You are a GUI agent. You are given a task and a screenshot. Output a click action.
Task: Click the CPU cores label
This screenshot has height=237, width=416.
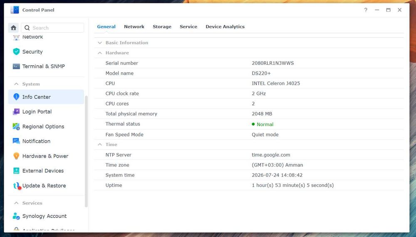(x=117, y=103)
